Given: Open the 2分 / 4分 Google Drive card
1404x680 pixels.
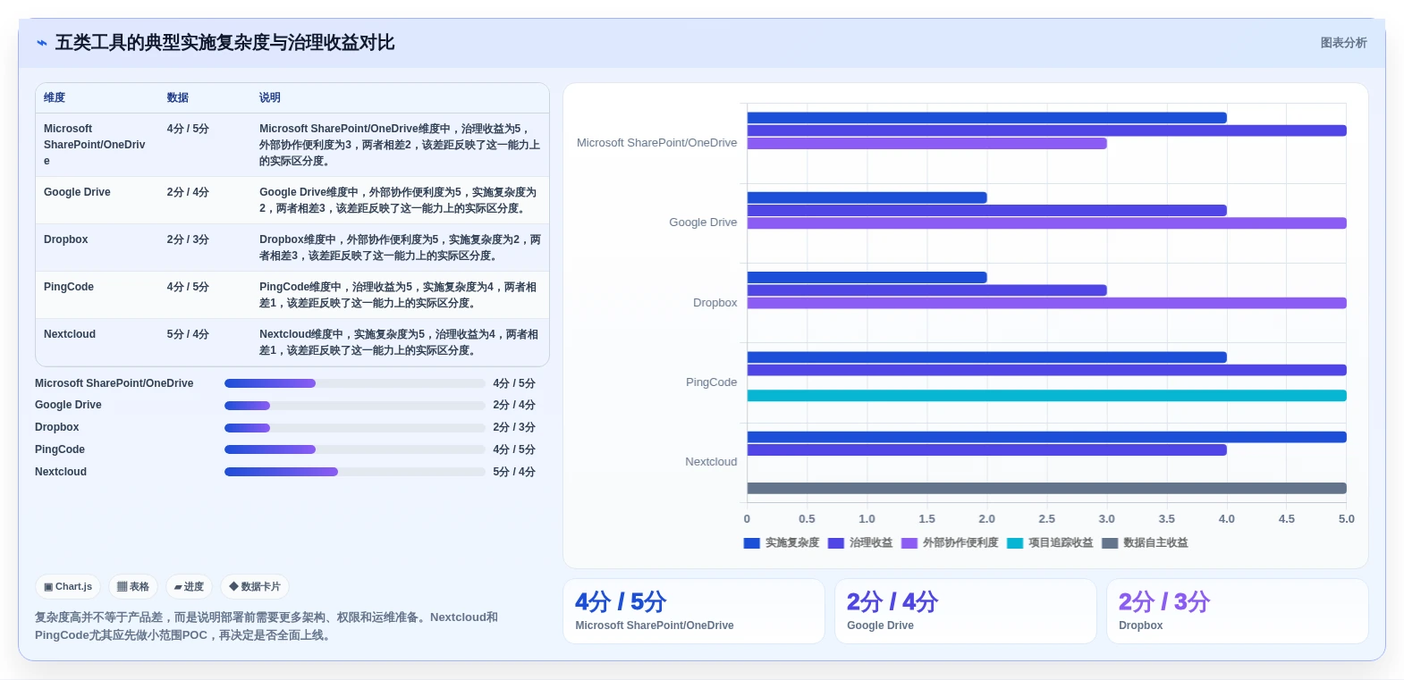Looking at the screenshot, I should [x=965, y=611].
